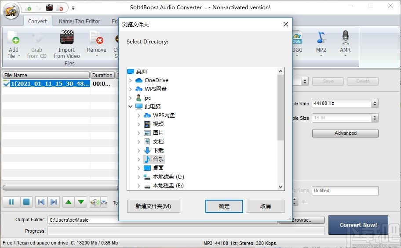Open the MP2 format dropdown arrow

(321, 55)
